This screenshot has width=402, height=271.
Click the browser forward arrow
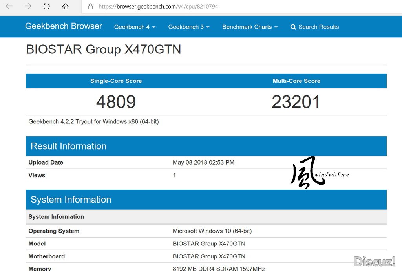tap(28, 6)
